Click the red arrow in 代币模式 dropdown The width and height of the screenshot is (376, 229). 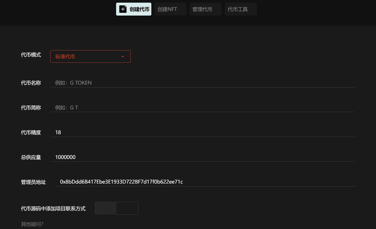pos(123,57)
